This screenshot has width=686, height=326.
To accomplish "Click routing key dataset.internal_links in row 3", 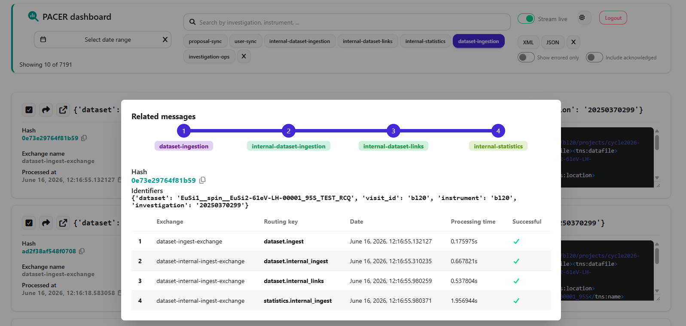I will [x=294, y=281].
